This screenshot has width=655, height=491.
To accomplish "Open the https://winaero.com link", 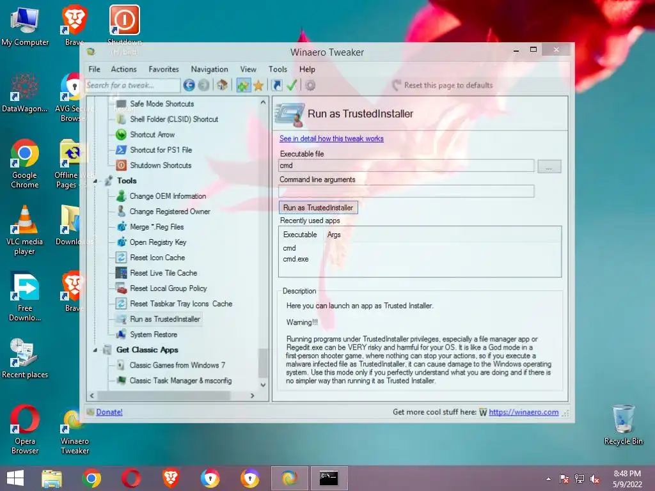I will click(x=523, y=412).
